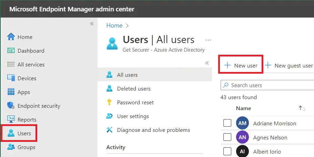Open Dashboard via its chart icon
Viewport: 314px width, 157px height.
tap(11, 51)
